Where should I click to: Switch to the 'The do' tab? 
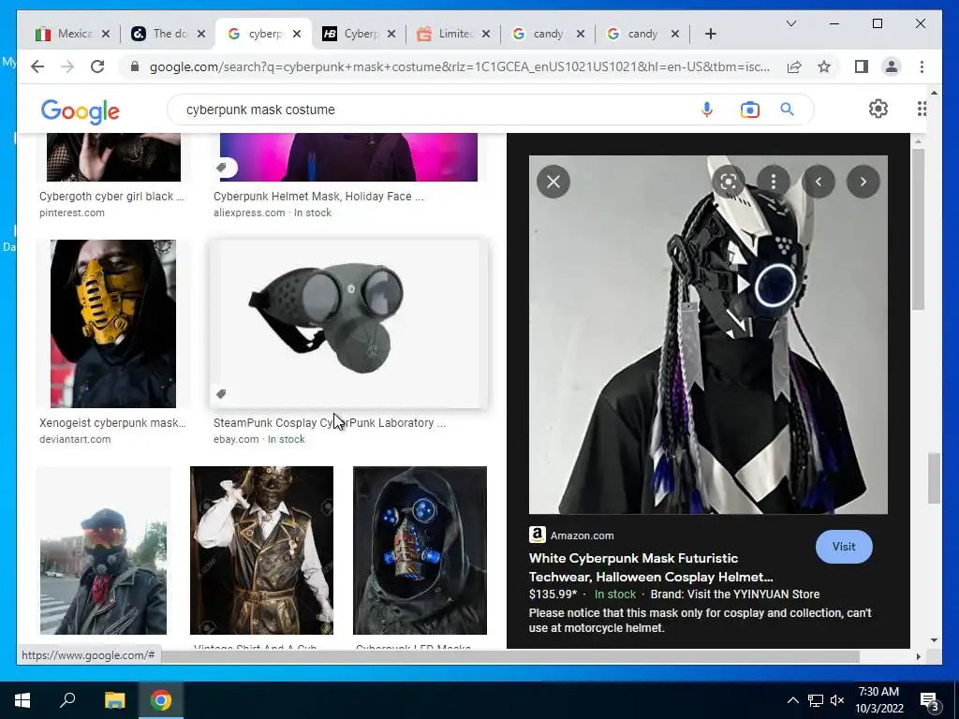(x=160, y=34)
